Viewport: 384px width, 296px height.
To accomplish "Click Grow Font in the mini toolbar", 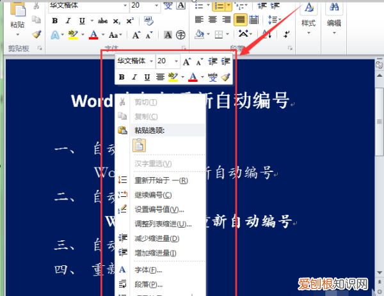I will [187, 61].
